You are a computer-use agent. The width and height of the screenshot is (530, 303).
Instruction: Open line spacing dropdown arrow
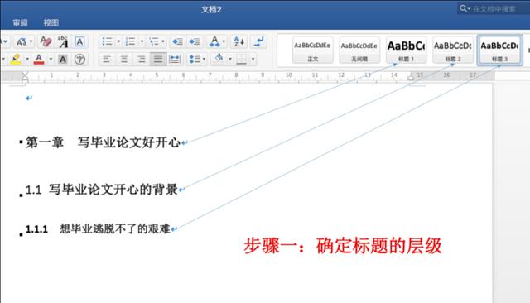pyautogui.click(x=204, y=60)
